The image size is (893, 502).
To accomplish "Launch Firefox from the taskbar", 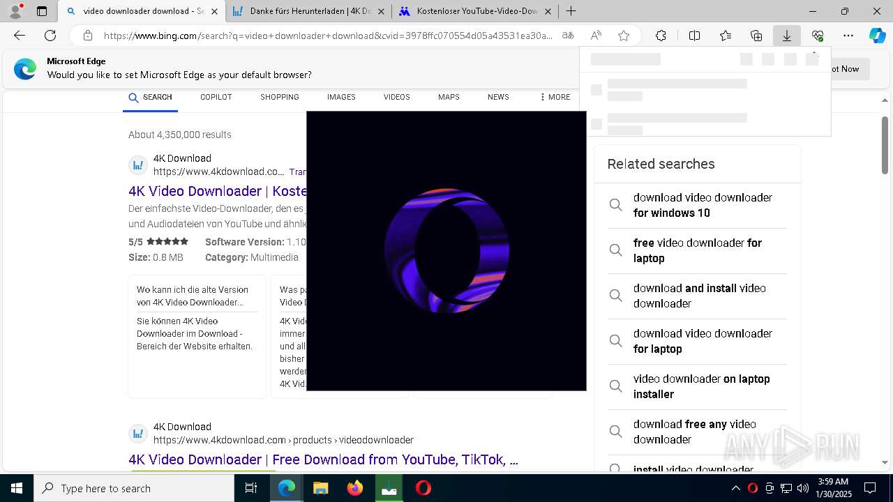I will coord(355,488).
